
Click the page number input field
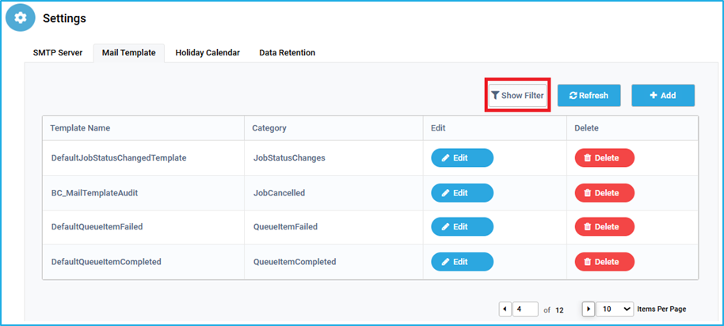[525, 309]
